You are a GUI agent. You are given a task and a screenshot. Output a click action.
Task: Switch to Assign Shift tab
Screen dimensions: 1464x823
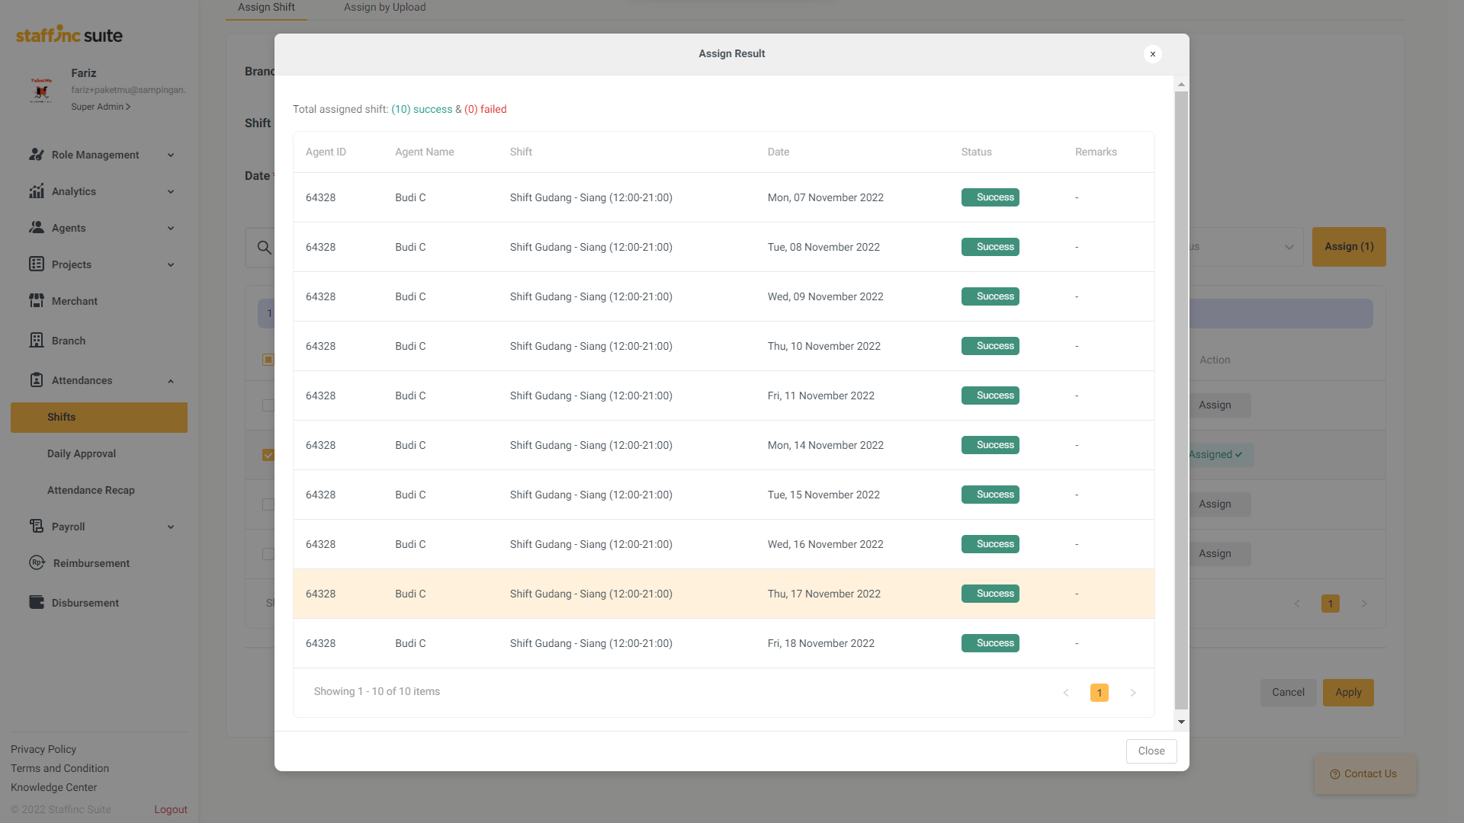pos(266,8)
